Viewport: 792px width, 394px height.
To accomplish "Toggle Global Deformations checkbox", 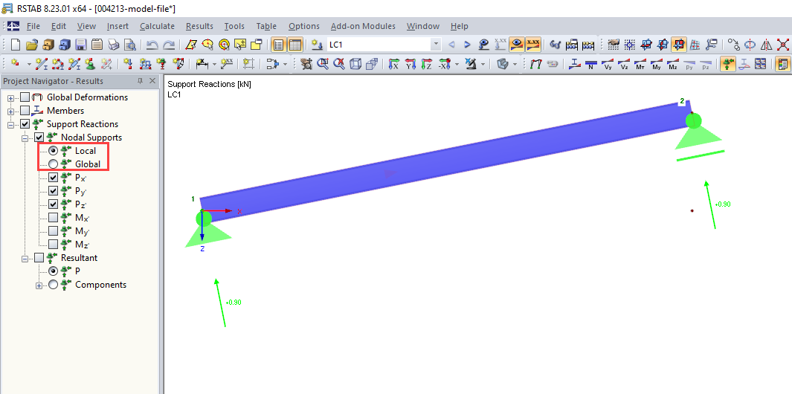I will tap(25, 97).
